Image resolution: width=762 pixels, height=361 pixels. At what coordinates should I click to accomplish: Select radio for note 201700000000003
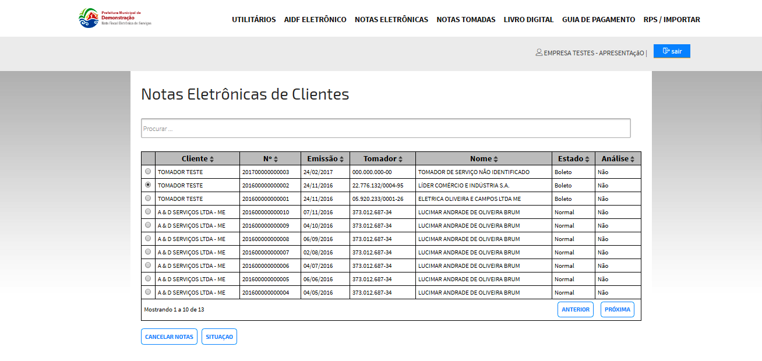pos(148,172)
